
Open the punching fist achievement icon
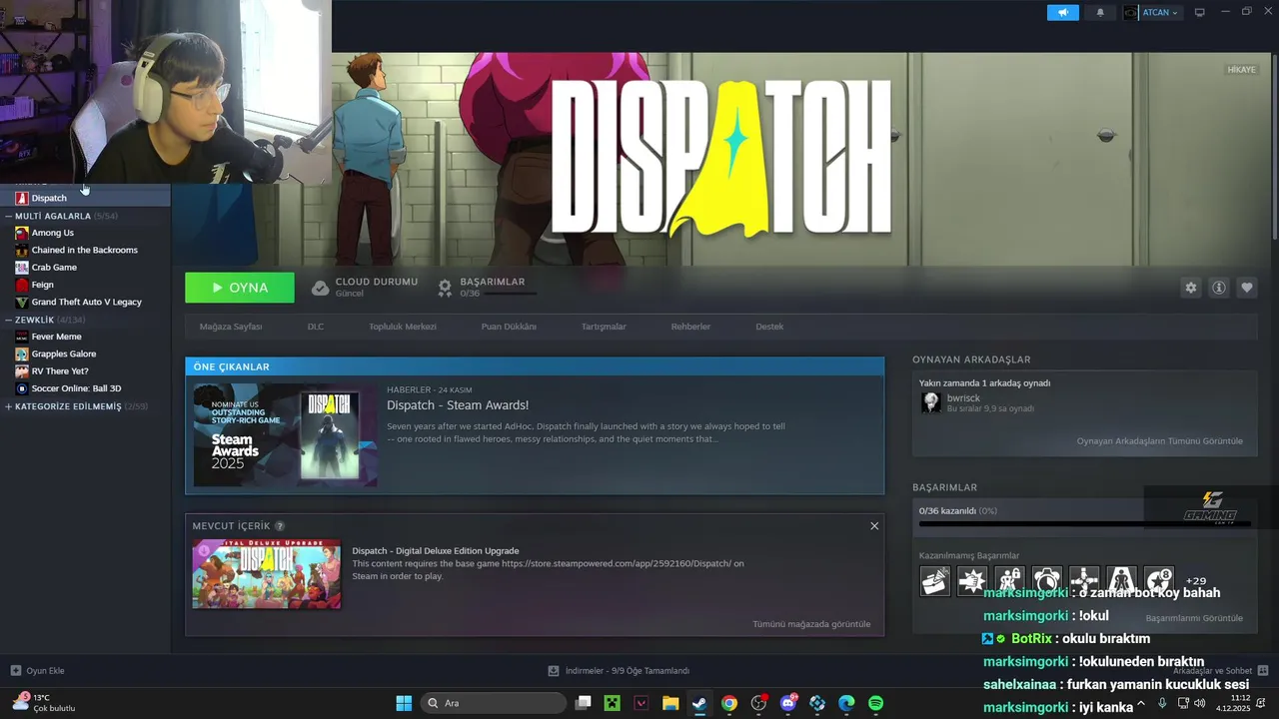pyautogui.click(x=972, y=580)
